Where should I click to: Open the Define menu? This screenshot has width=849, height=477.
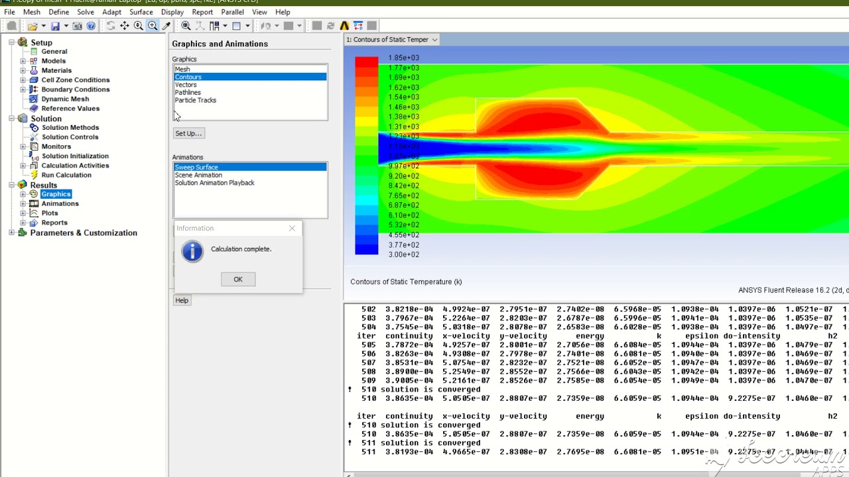click(58, 12)
